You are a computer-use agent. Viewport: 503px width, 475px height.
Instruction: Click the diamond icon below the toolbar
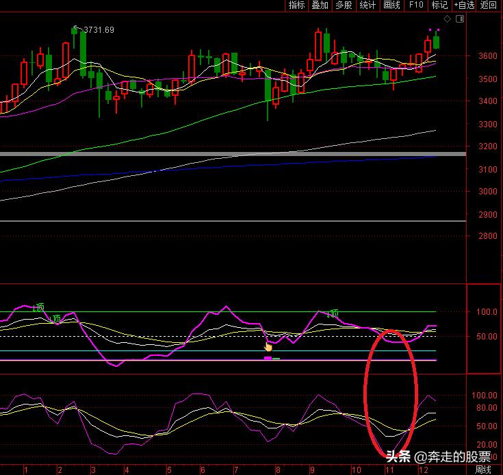pyautogui.click(x=448, y=18)
